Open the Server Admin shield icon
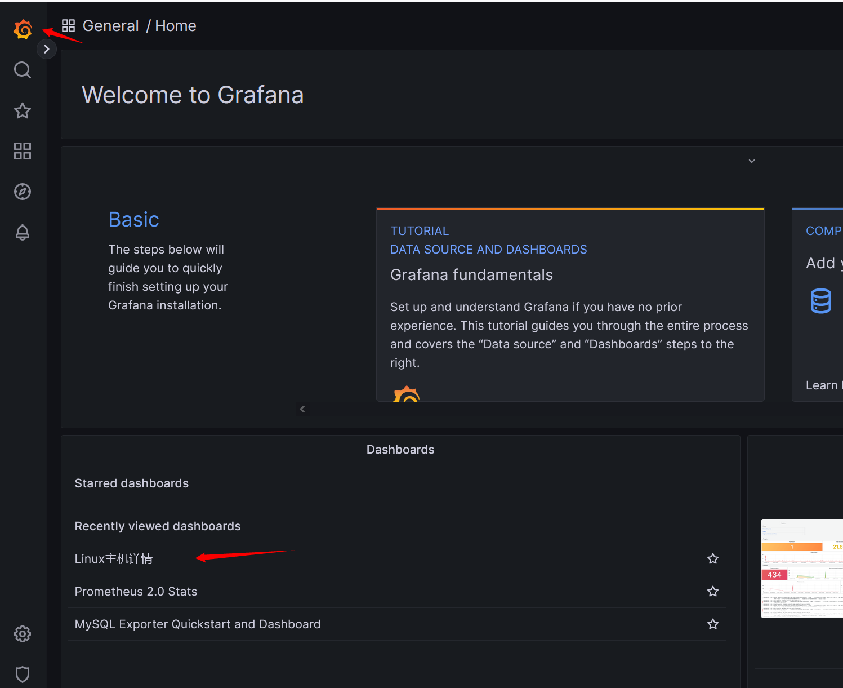 point(23,674)
